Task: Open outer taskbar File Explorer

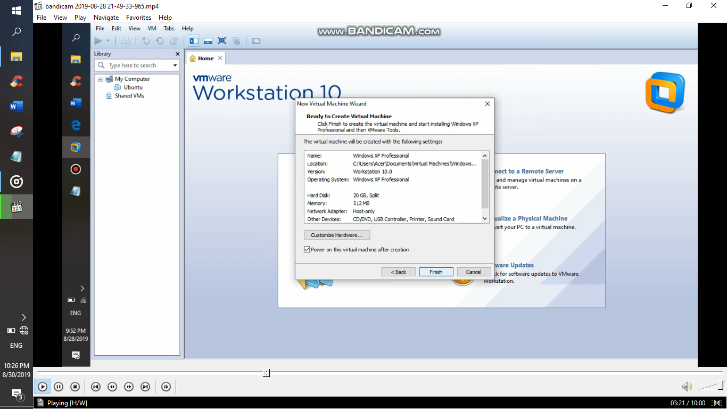Action: 16,56
